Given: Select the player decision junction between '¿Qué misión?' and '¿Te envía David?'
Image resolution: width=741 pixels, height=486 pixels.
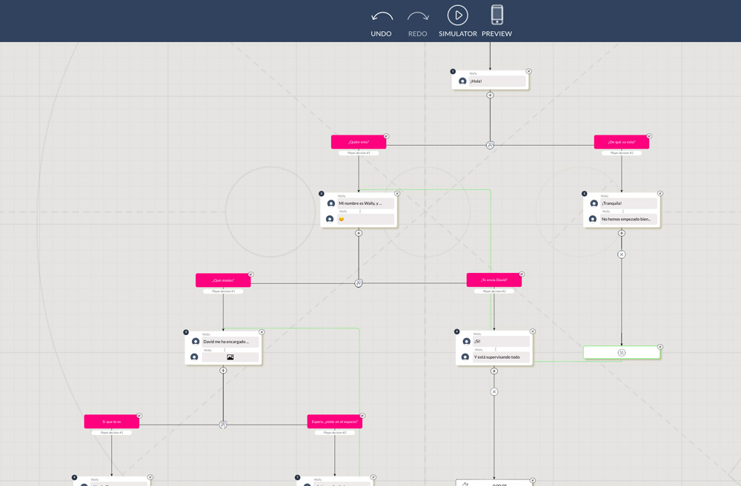Looking at the screenshot, I should [359, 283].
